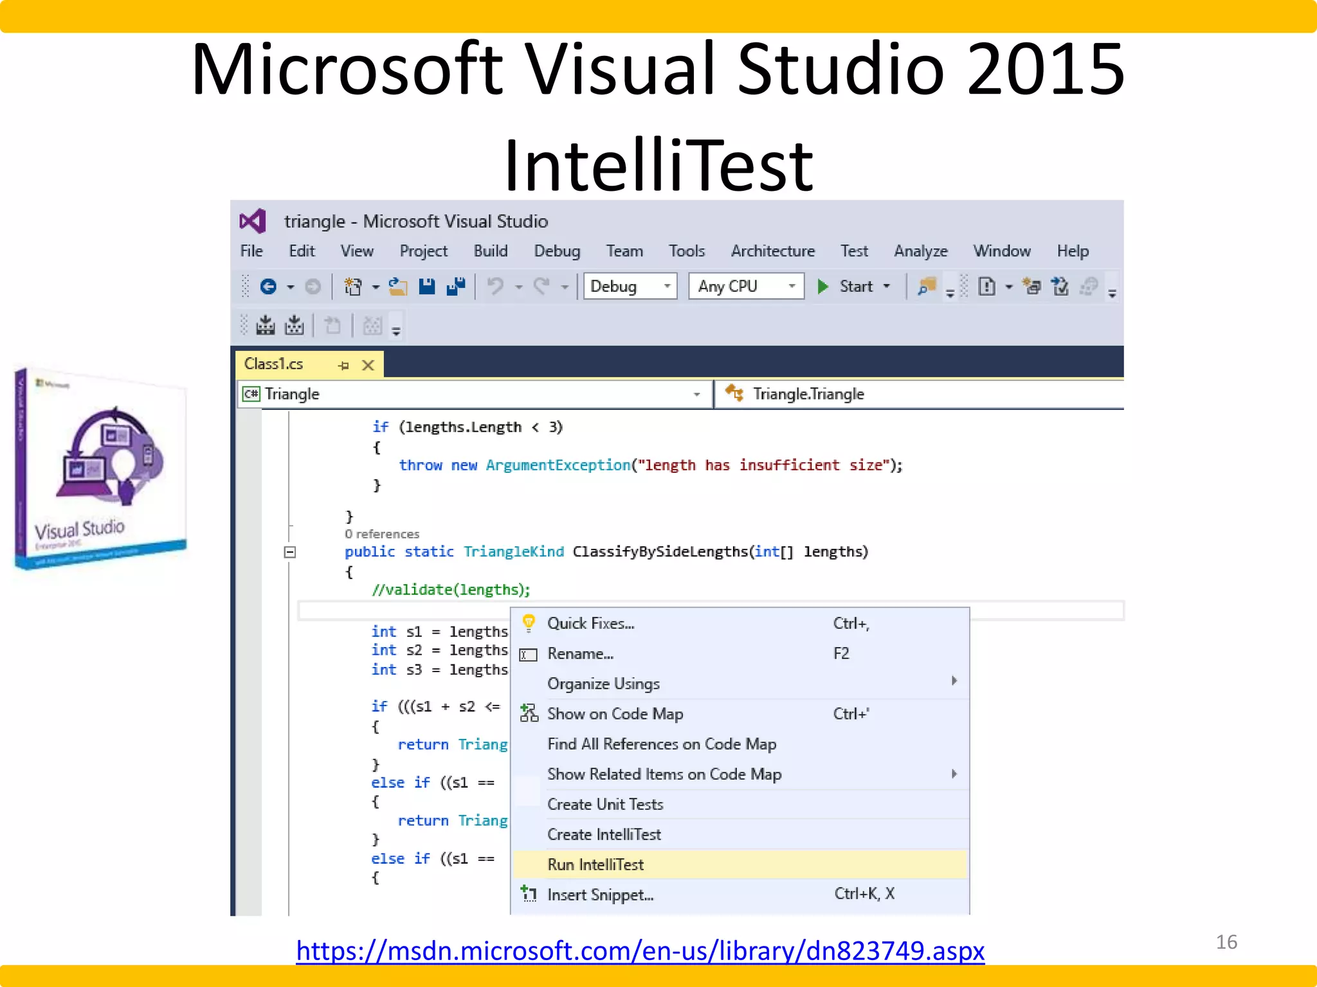Choose Organize Usings from context menu

coord(740,684)
